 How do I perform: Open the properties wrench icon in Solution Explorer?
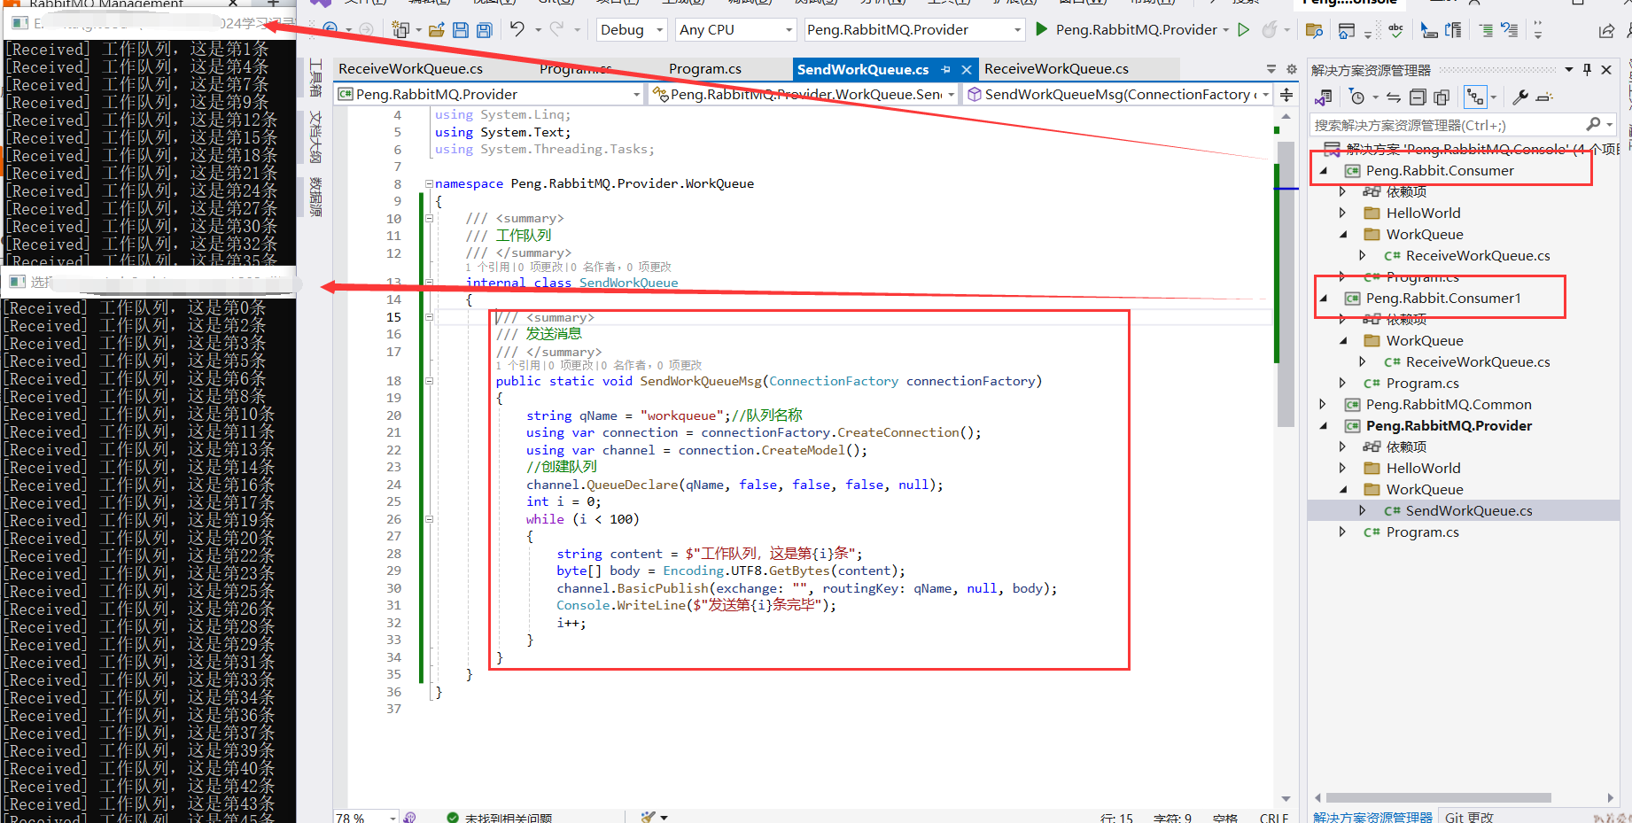point(1520,97)
